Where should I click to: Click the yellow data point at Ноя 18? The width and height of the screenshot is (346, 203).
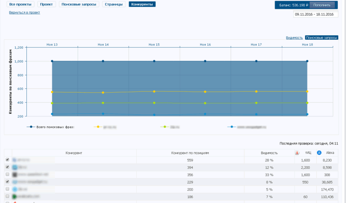(x=307, y=91)
